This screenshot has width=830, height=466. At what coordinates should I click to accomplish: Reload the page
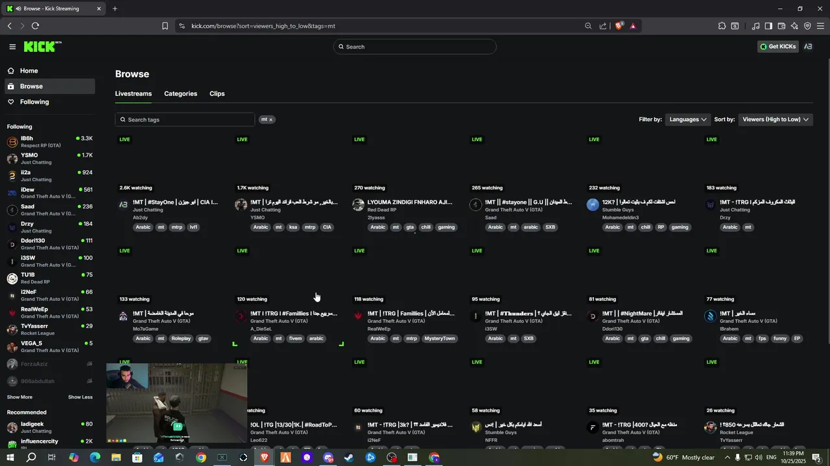pos(35,26)
